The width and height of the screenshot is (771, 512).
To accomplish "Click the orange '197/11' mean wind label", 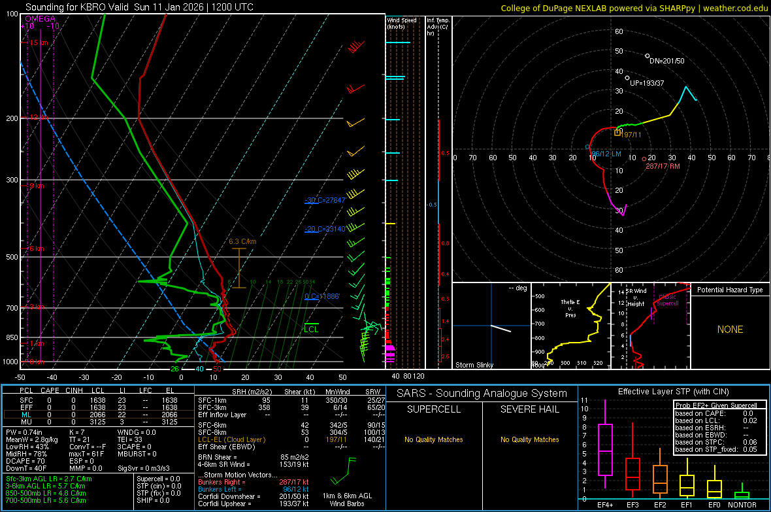I will [x=632, y=135].
